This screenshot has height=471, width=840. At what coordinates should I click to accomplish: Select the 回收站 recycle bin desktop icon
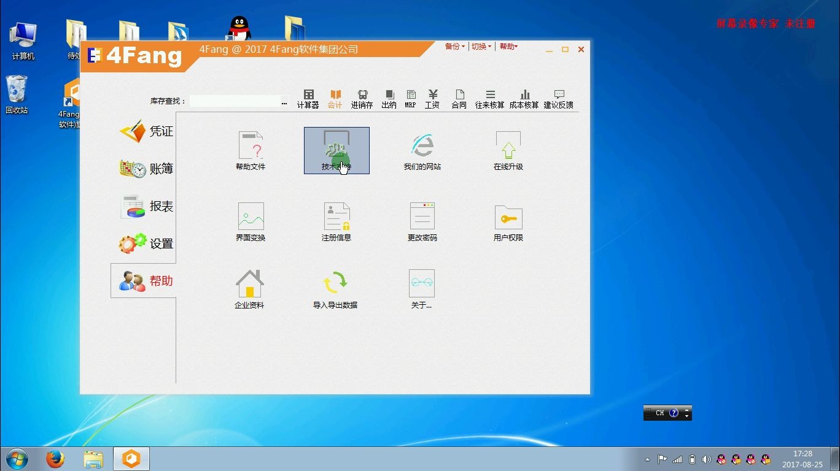17,94
